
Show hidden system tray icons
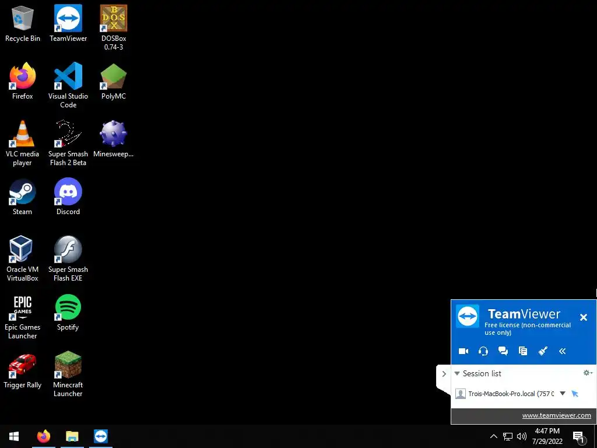tap(493, 436)
